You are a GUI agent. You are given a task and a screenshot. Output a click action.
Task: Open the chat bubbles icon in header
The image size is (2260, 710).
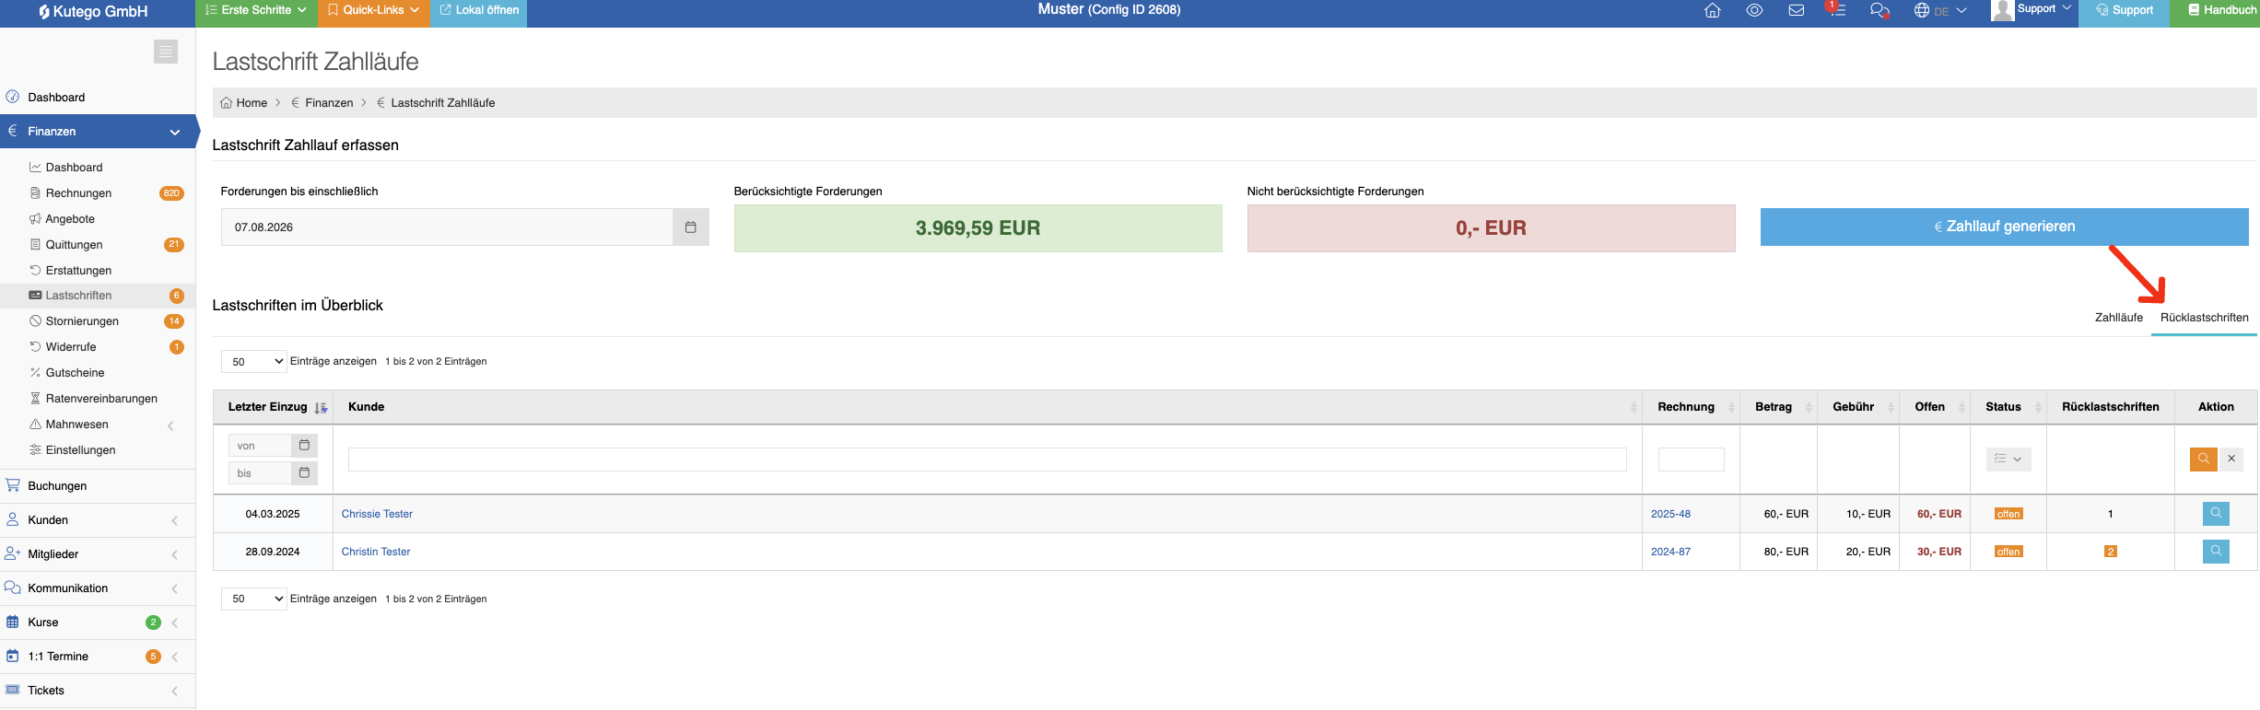(1879, 11)
